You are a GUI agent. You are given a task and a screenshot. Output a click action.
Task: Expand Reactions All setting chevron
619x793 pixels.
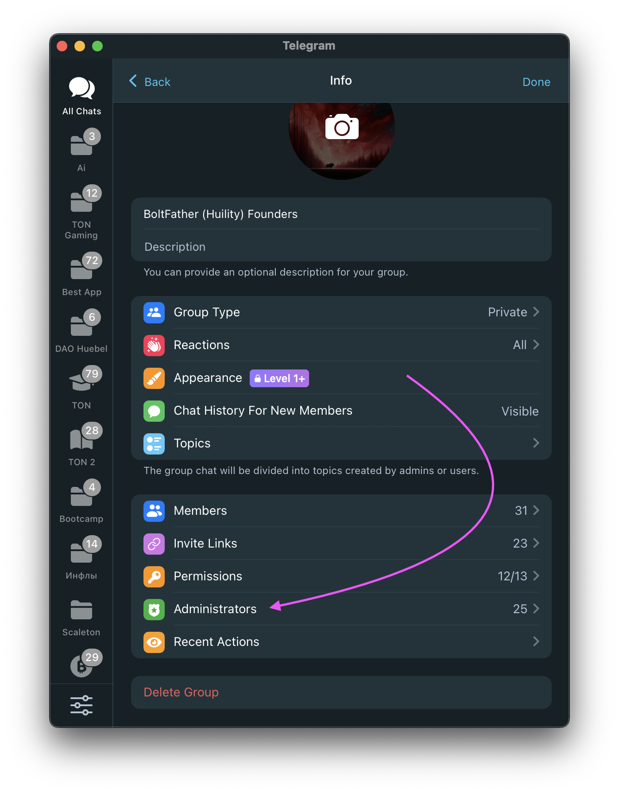coord(535,345)
